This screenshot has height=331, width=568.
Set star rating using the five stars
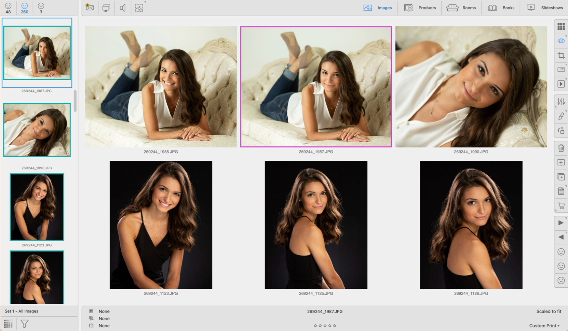point(325,326)
